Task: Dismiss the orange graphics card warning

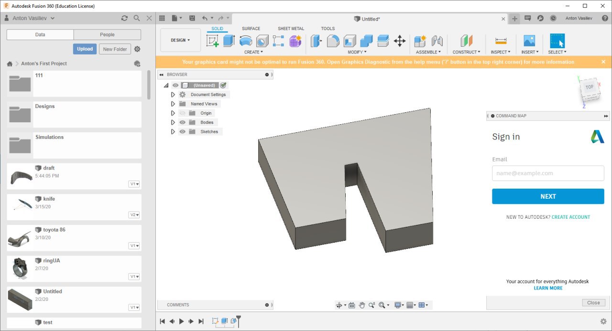Action: 603,62
